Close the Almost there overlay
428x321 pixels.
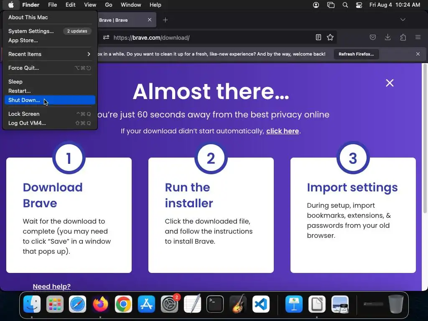coord(390,83)
